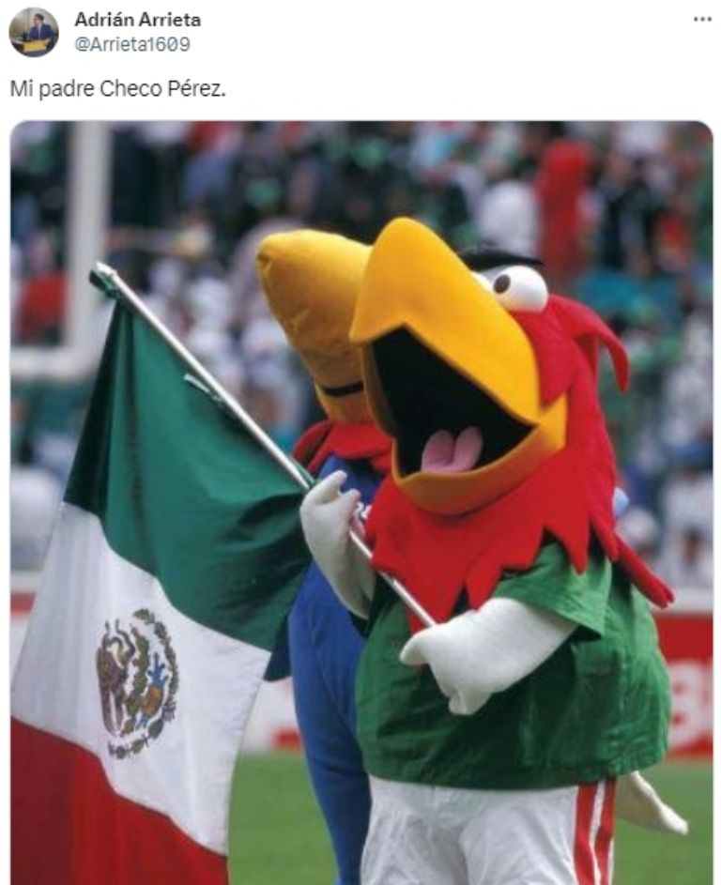Visit the @Arrieta1609 handle link

click(x=132, y=44)
